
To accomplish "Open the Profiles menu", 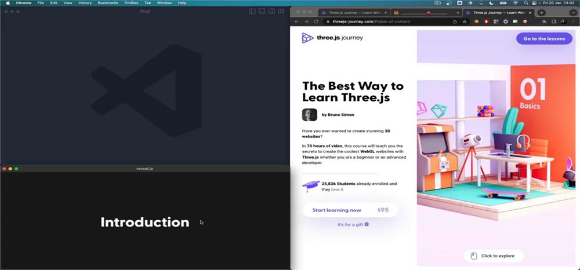I will click(x=131, y=3).
